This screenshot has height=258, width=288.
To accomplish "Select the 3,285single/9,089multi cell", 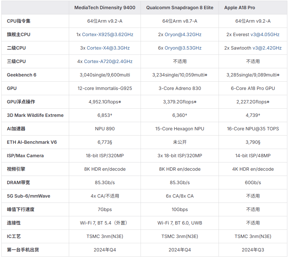I will 253,75.
